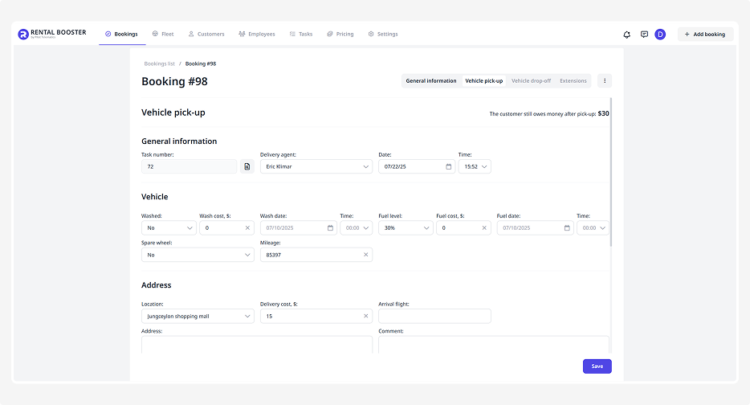The width and height of the screenshot is (750, 405).
Task: Open the Fleet menu item
Action: 162,35
